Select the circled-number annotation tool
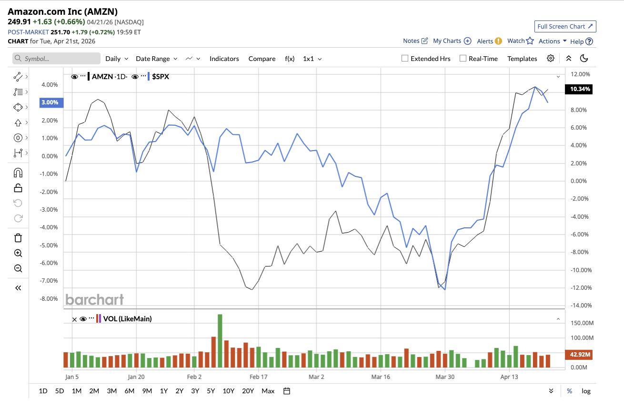This screenshot has width=624, height=409. [18, 138]
